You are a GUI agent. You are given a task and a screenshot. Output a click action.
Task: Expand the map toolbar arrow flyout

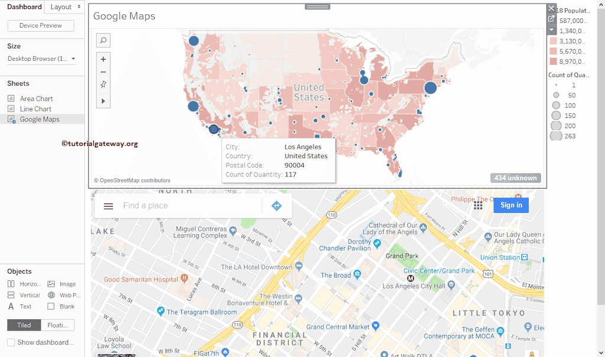point(103,101)
